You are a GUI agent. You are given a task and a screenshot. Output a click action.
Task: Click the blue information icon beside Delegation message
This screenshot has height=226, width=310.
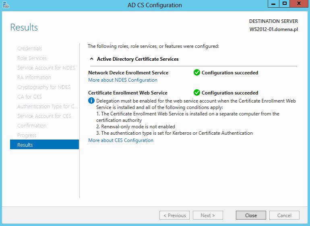91,101
